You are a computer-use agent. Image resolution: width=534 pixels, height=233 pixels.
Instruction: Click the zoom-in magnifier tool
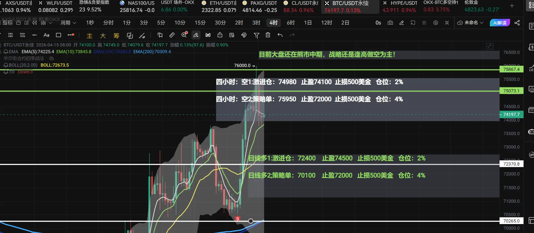tap(184, 35)
